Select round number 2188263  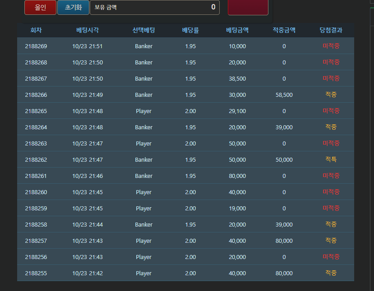click(x=36, y=143)
